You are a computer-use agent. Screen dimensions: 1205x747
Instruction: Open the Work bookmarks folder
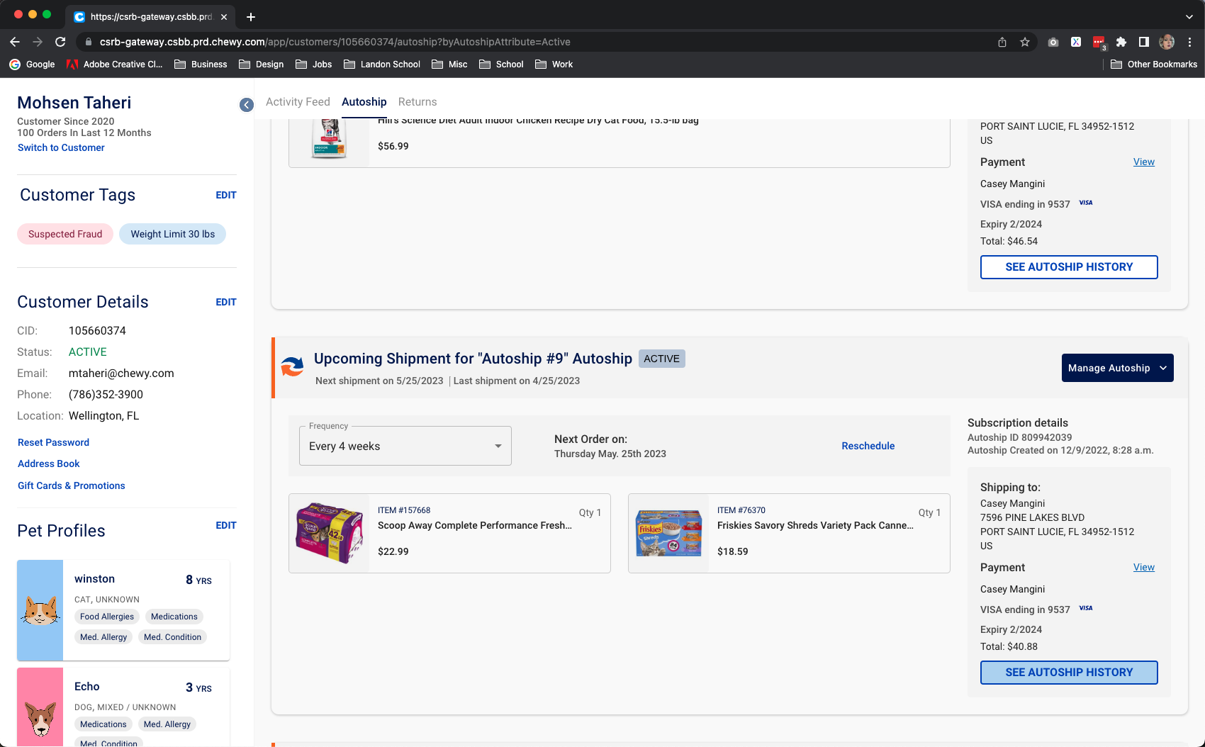[554, 64]
